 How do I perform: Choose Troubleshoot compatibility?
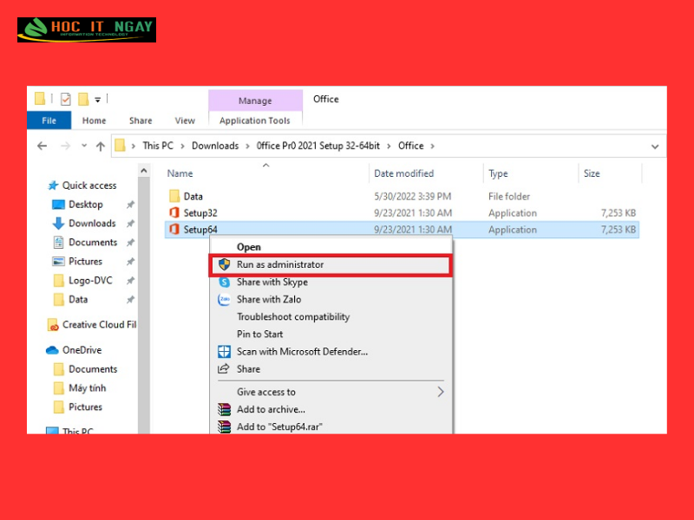[331, 316]
